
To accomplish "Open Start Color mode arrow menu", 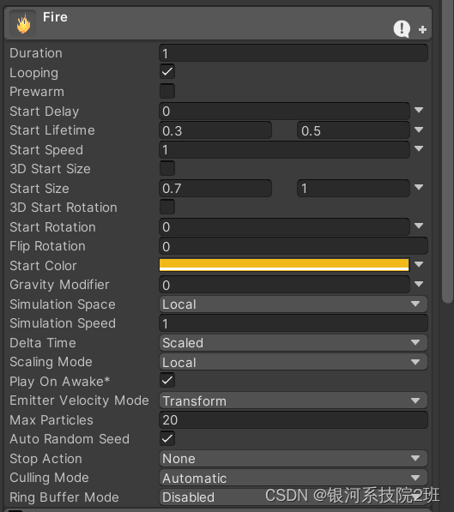I will click(x=419, y=264).
